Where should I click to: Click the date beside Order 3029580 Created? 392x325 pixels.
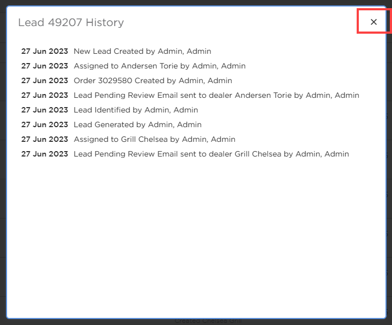click(x=45, y=80)
